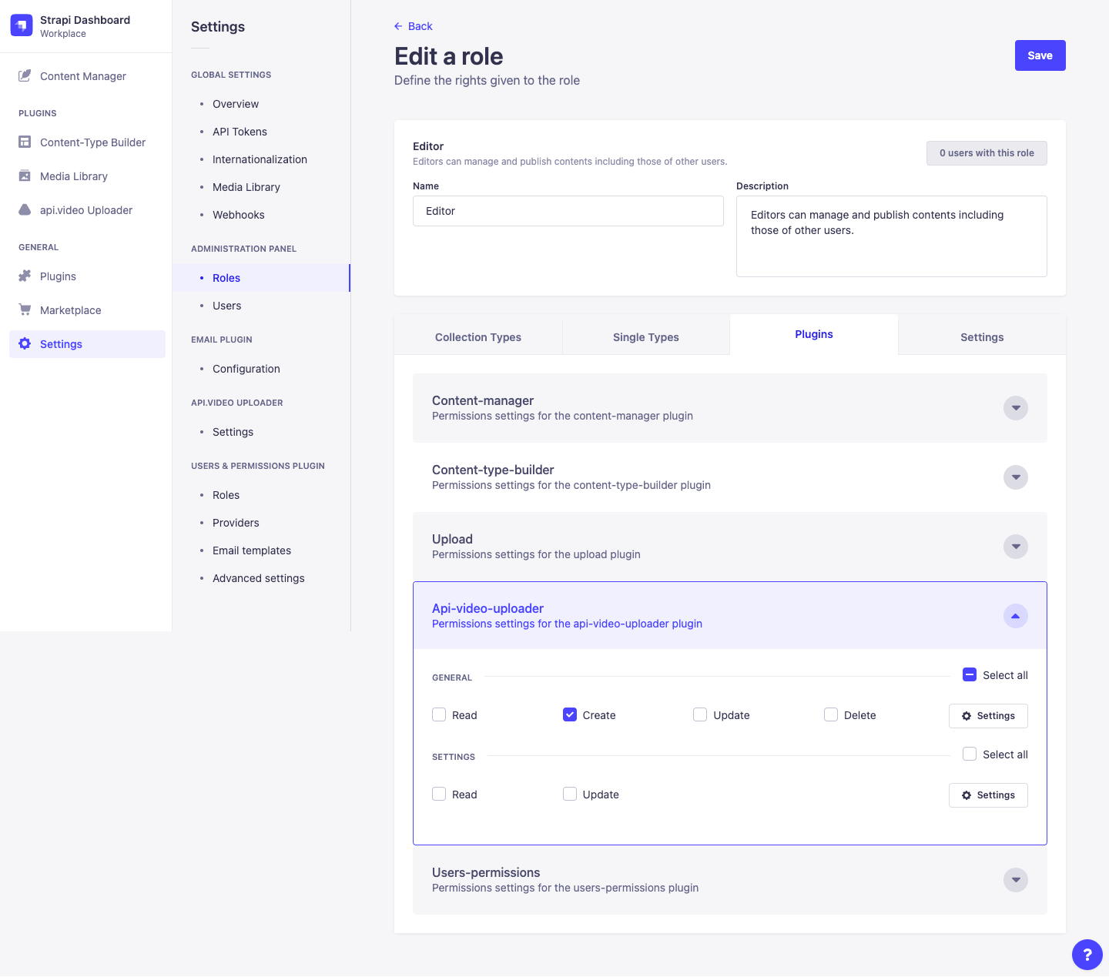Expand the Content-type-builder permissions panel
Viewport: 1109px width, 977px height.
pos(1016,477)
